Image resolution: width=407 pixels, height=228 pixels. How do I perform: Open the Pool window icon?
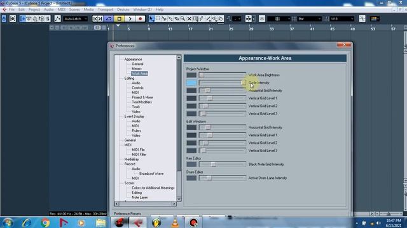click(41, 18)
